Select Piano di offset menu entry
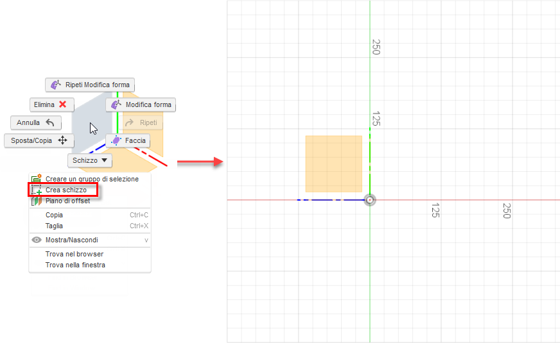The height and width of the screenshot is (343, 560). coord(90,201)
